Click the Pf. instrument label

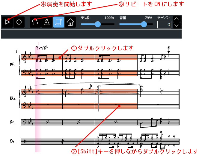pos(12,64)
